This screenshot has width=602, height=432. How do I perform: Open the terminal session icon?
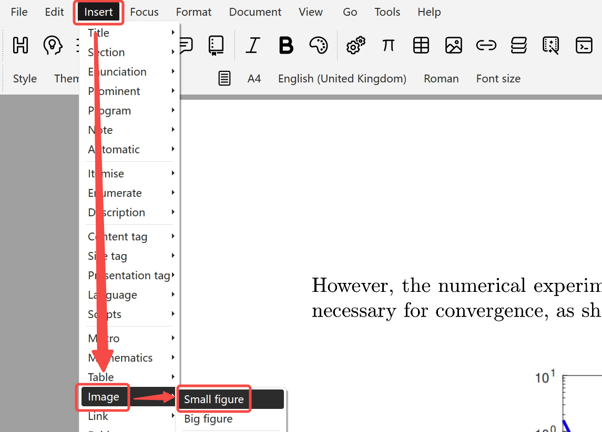point(584,45)
